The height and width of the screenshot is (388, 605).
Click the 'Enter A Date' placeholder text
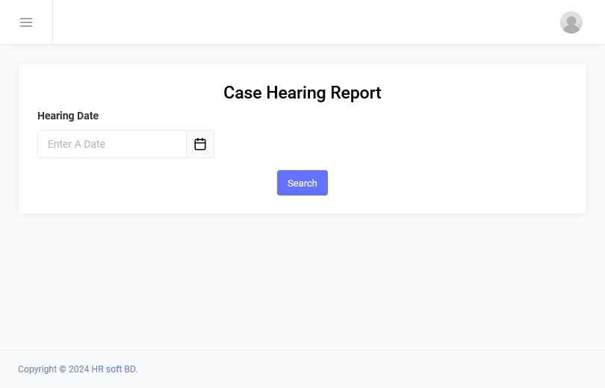click(x=76, y=144)
